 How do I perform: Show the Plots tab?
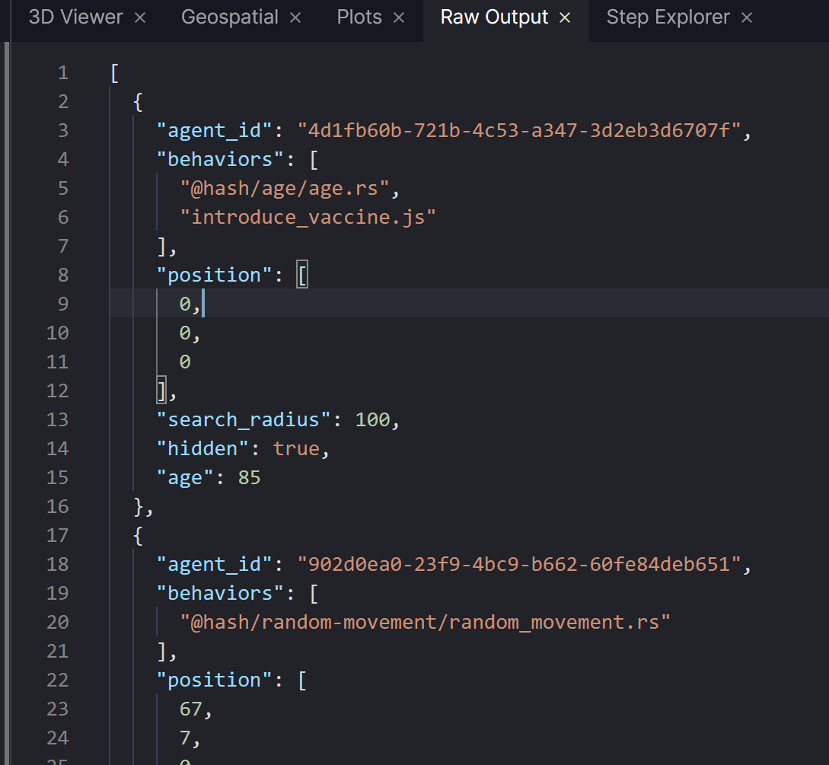pos(359,18)
